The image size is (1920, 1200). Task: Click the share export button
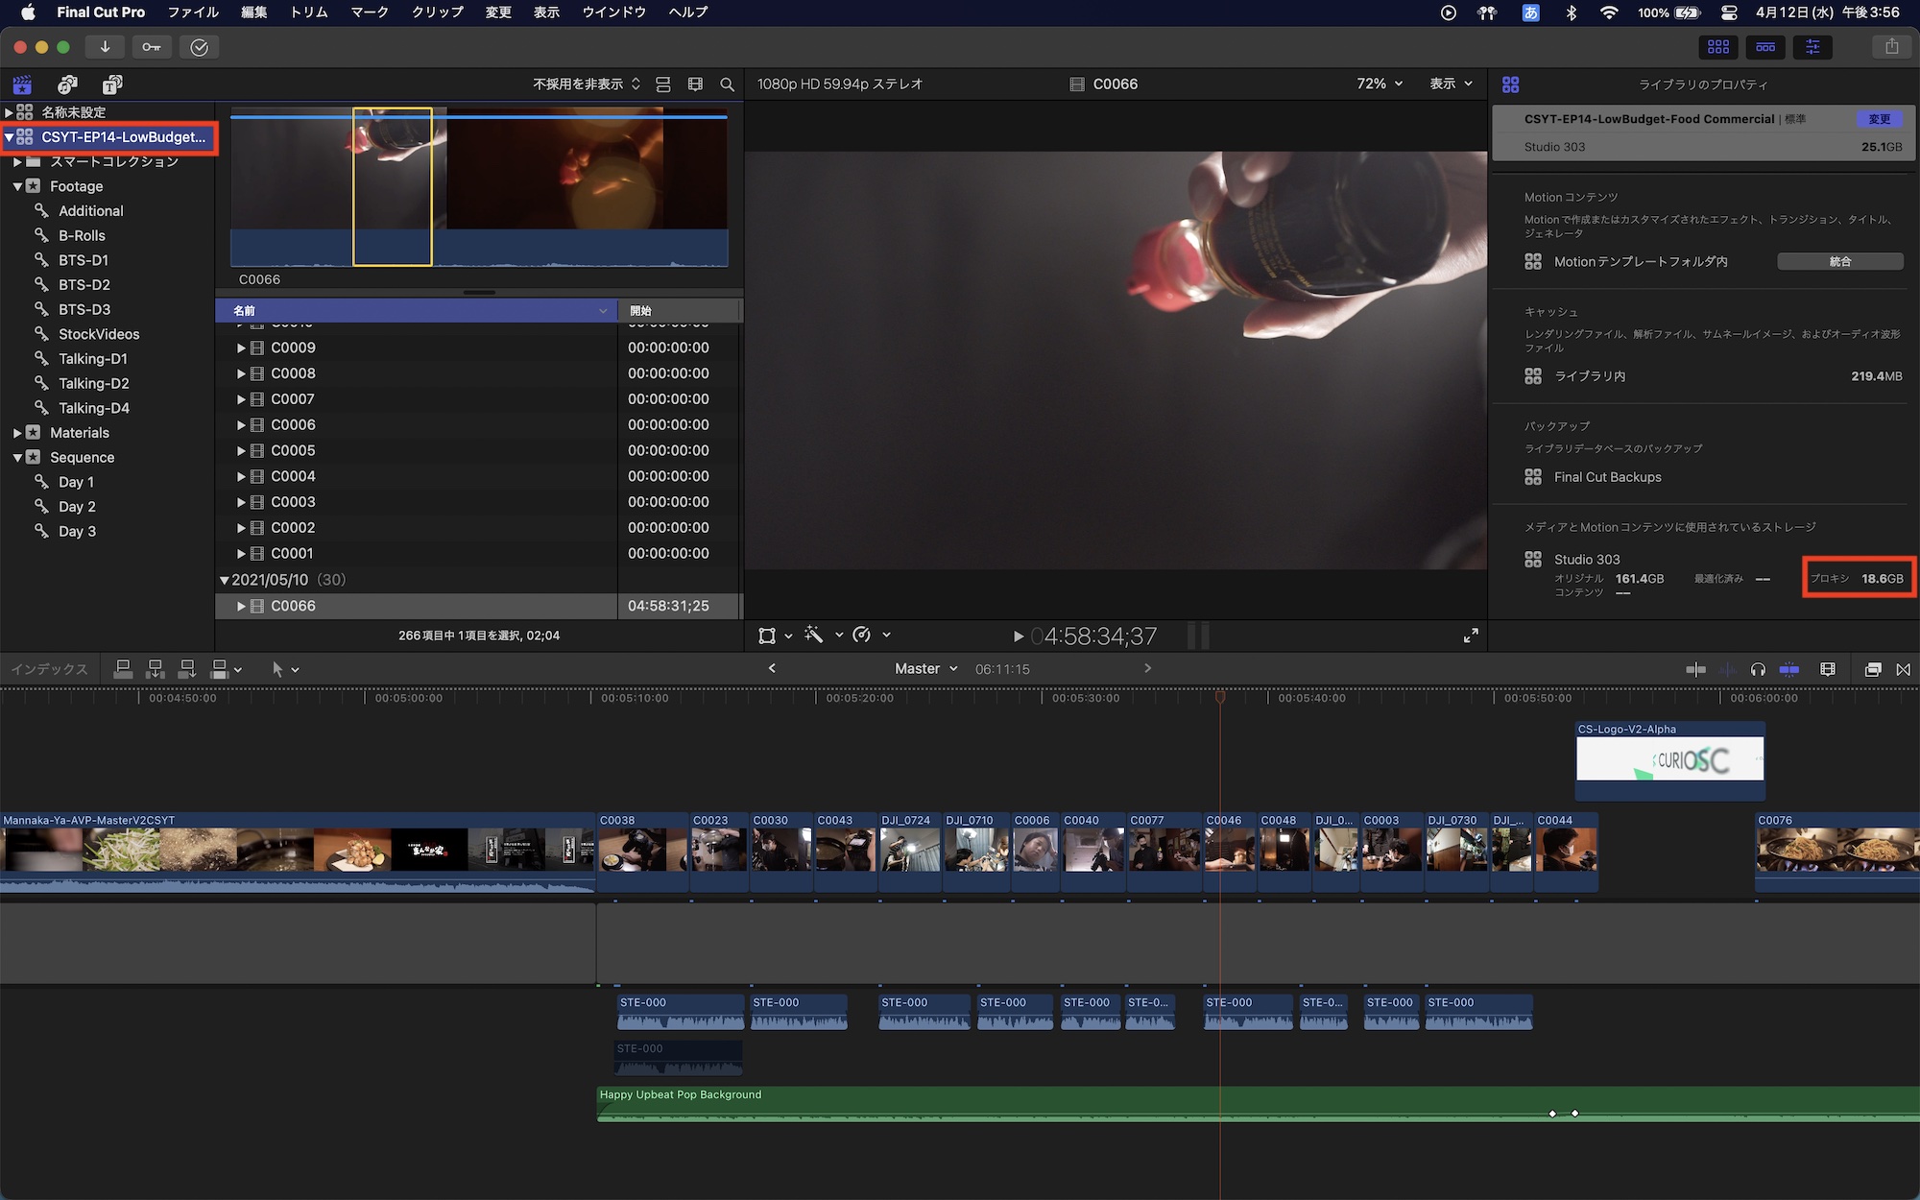point(1891,46)
